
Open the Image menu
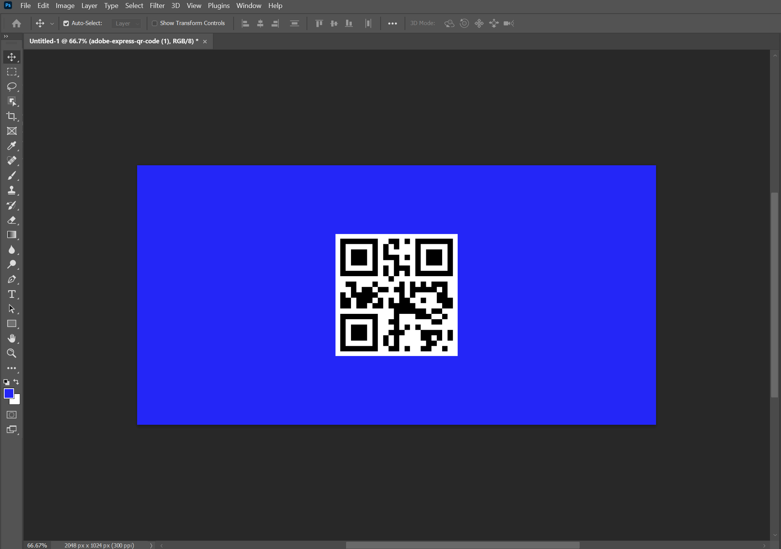pos(65,6)
